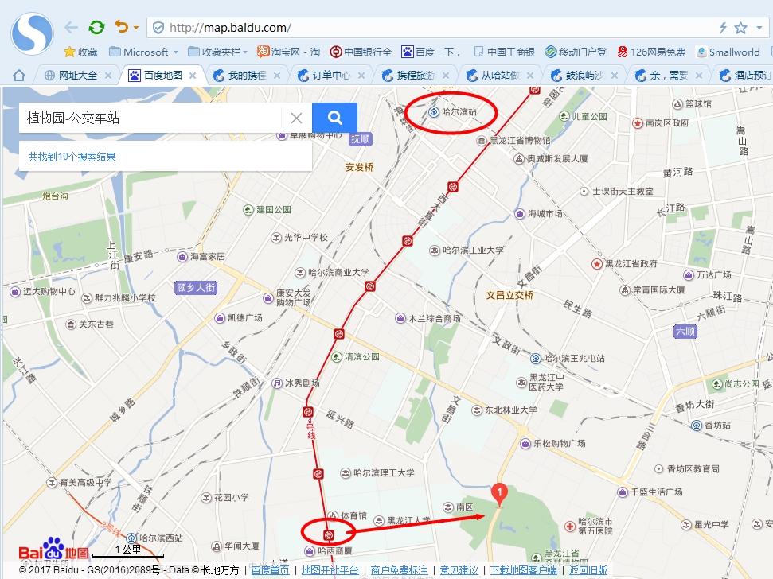Click the 建国公园 park icon
The height and width of the screenshot is (579, 773).
pyautogui.click(x=248, y=210)
